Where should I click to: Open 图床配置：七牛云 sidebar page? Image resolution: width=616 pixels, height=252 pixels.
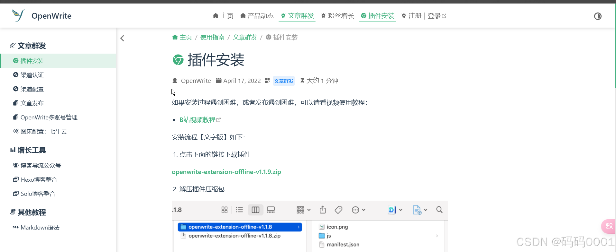coord(58,131)
